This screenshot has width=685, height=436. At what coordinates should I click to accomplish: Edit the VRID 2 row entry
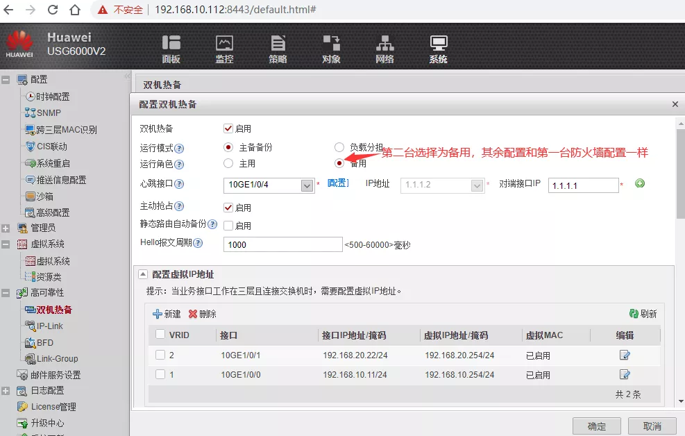click(x=625, y=355)
